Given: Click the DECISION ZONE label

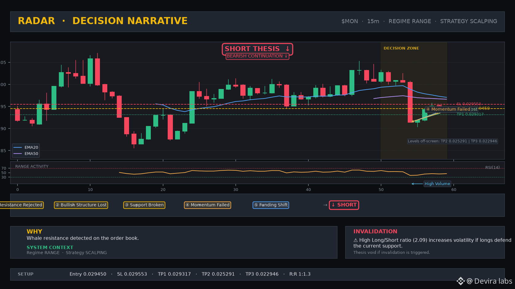Looking at the screenshot, I should (401, 48).
